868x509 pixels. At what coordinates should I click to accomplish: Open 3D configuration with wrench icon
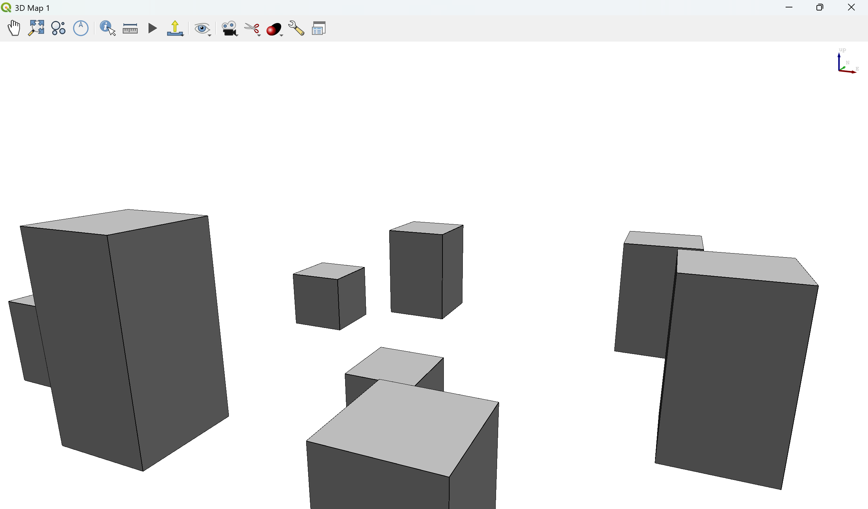pyautogui.click(x=296, y=28)
